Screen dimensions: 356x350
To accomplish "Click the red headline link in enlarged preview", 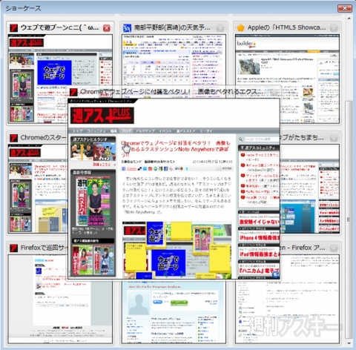I will click(x=176, y=149).
